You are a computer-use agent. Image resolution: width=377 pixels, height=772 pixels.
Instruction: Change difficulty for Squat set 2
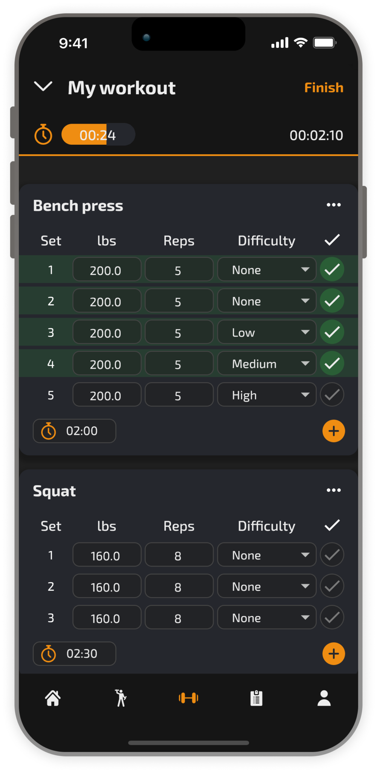267,586
